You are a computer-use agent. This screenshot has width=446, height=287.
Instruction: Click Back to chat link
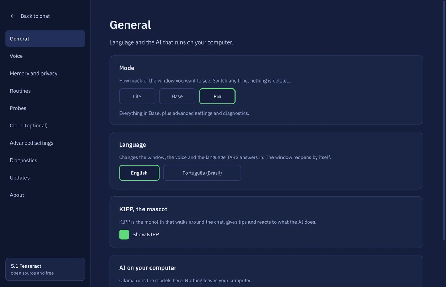[35, 16]
